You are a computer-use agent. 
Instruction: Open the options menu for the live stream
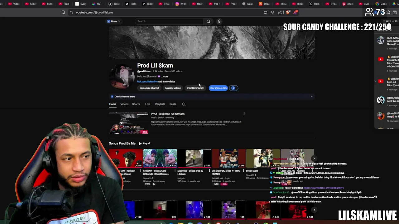(244, 114)
